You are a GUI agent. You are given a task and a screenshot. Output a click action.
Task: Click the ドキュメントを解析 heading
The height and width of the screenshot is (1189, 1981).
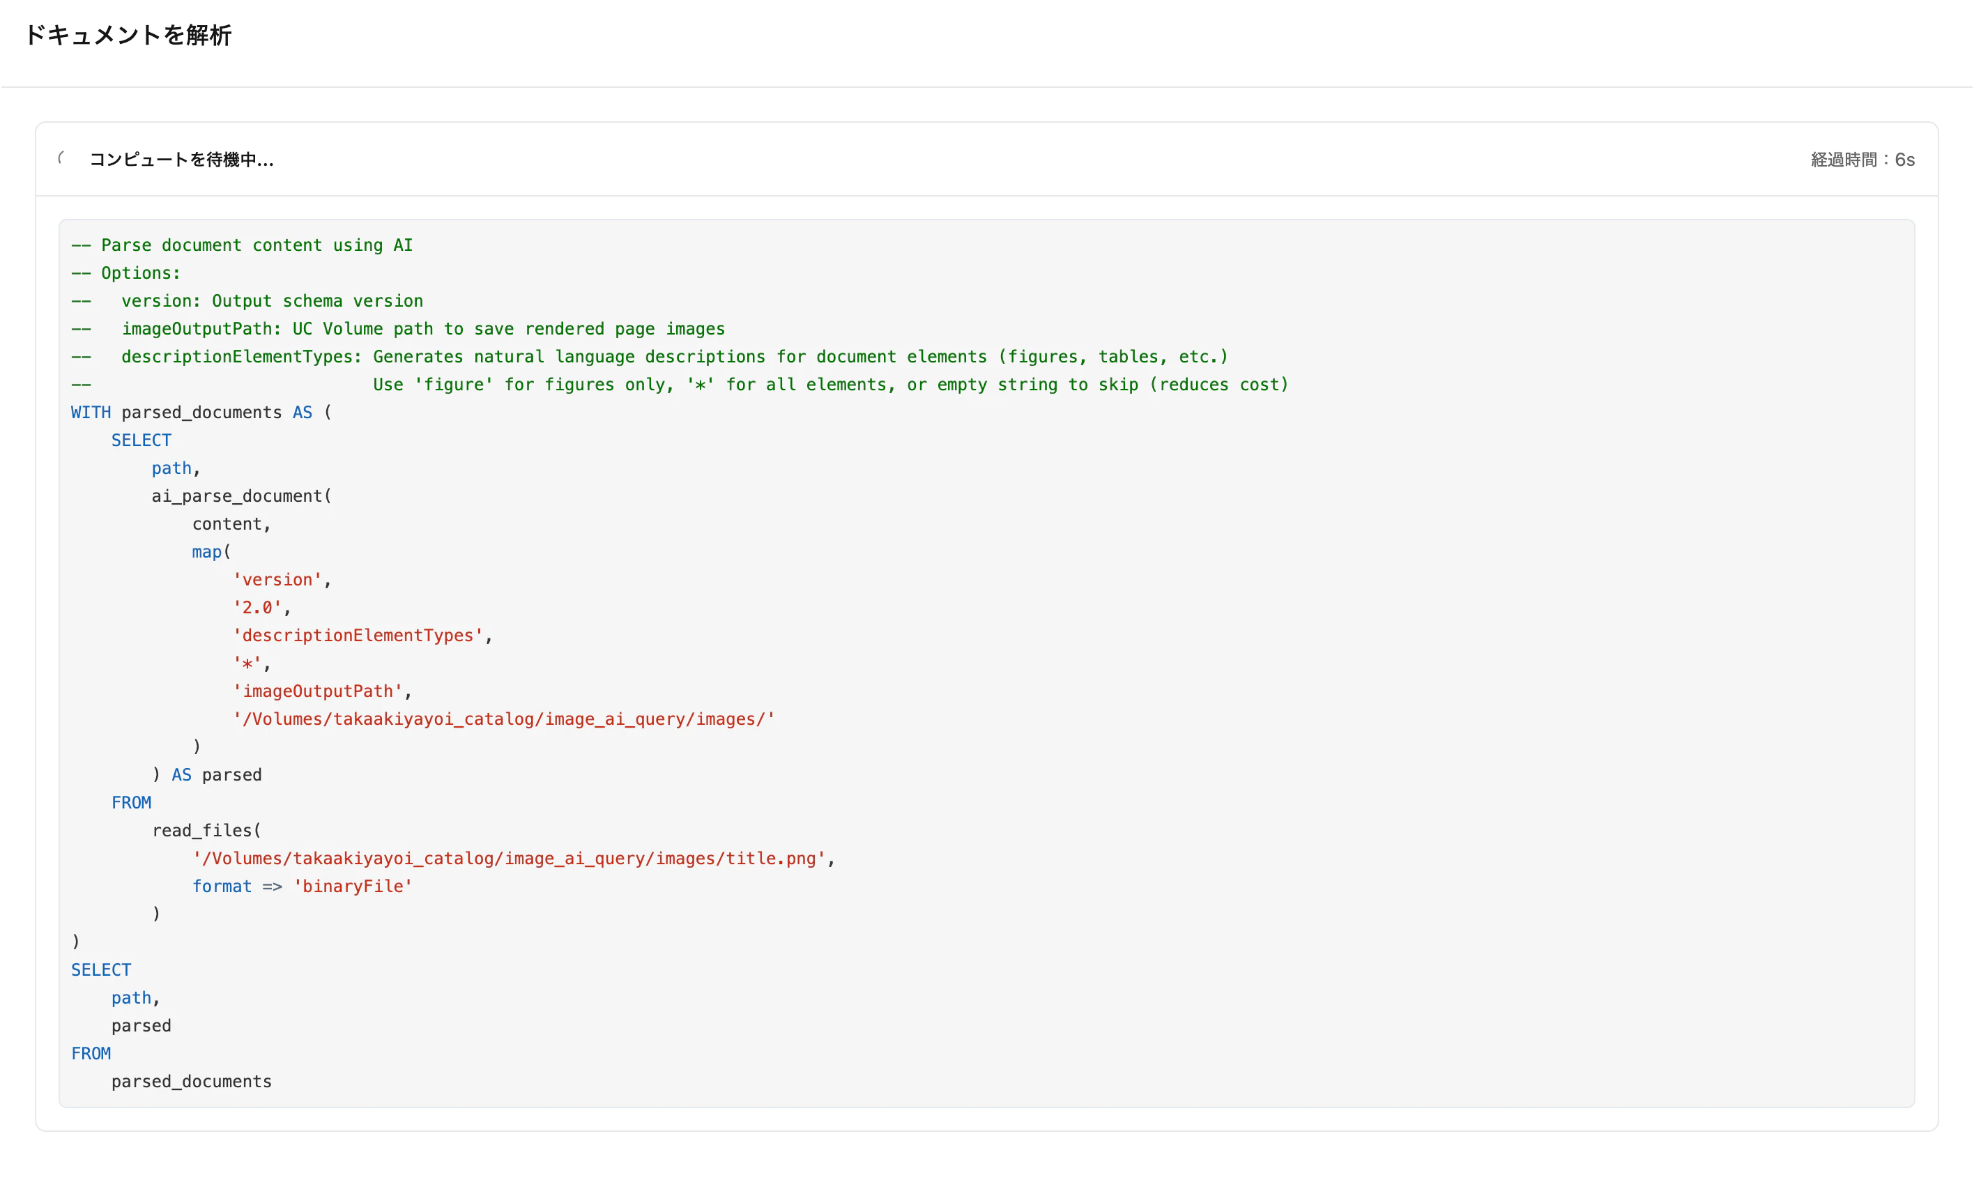[128, 36]
